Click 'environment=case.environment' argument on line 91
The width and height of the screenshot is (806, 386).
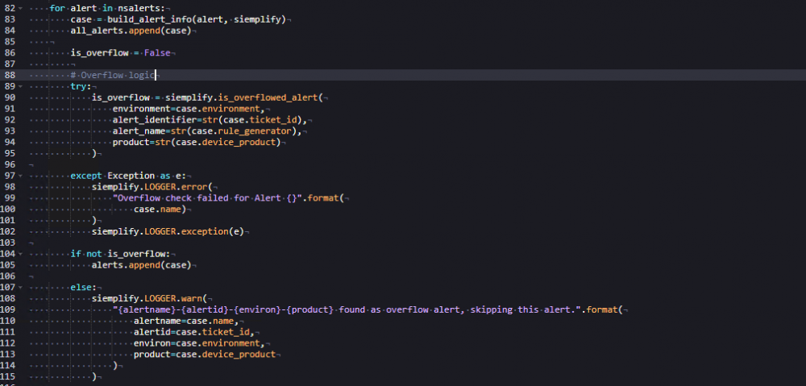187,108
